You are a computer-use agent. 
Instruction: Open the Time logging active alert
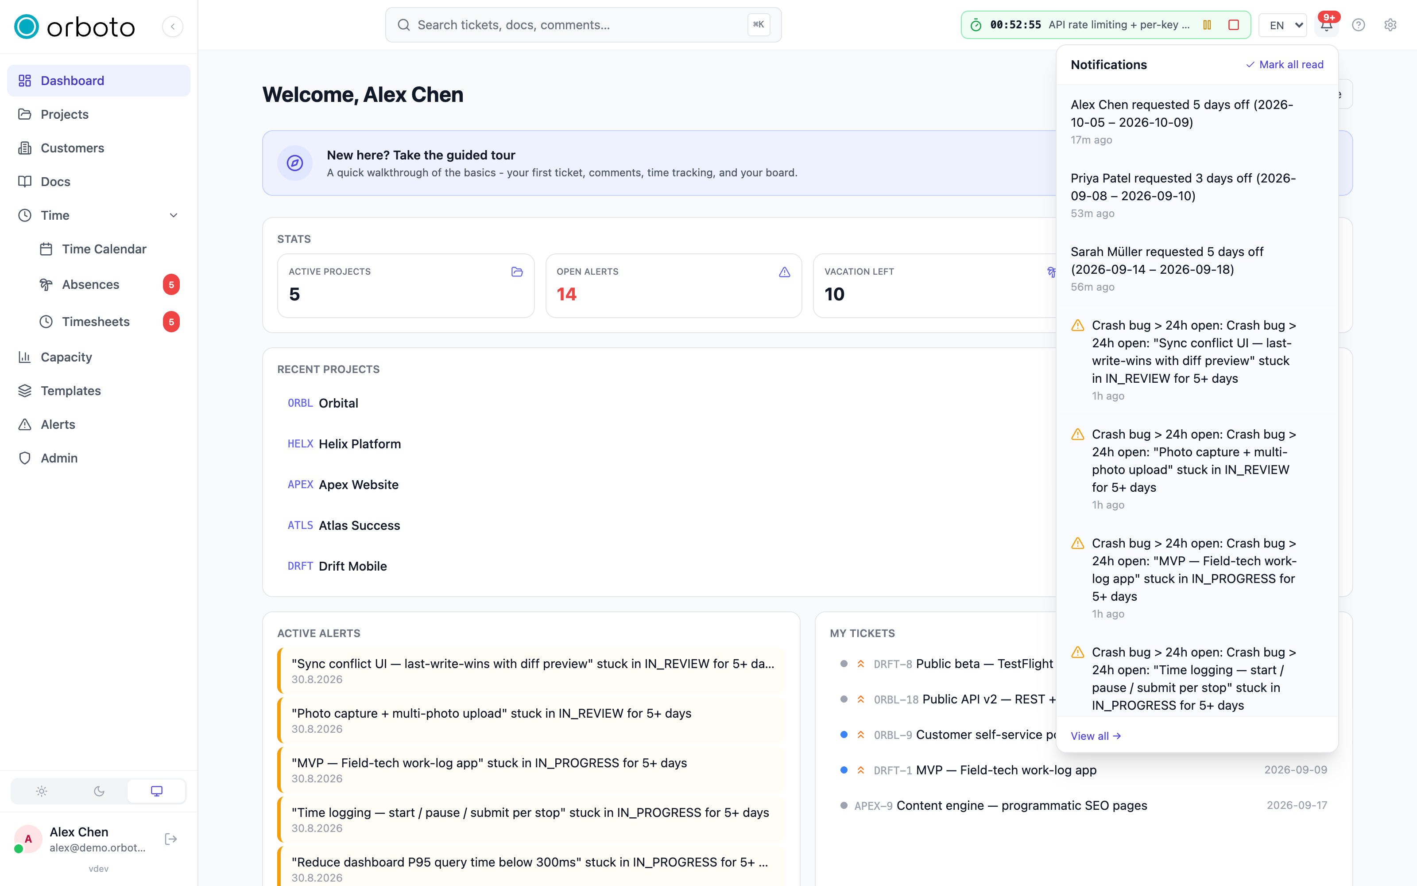(x=532, y=820)
